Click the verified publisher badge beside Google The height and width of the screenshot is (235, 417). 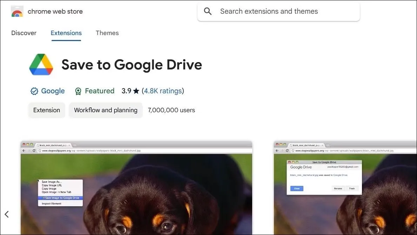[34, 91]
